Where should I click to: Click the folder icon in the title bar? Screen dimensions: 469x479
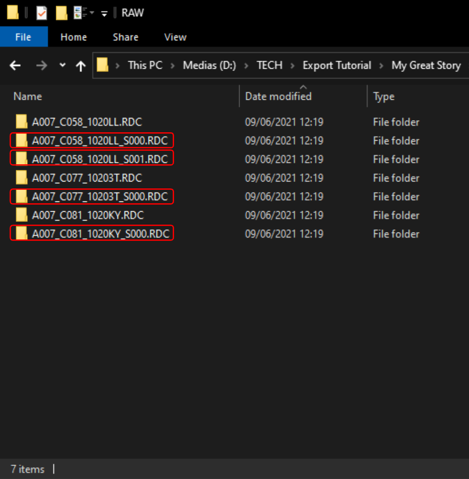[13, 13]
